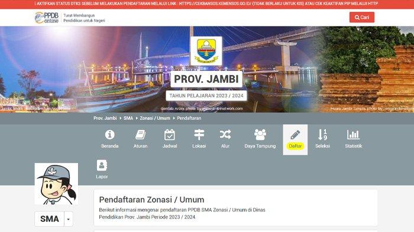Screen dimensions: 414x232
Task: Open the Lapor report icon
Action: 102,165
